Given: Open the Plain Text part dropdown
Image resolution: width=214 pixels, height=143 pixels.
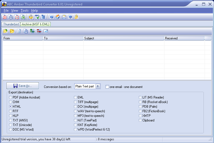Looking at the screenshot, I should tap(98, 86).
